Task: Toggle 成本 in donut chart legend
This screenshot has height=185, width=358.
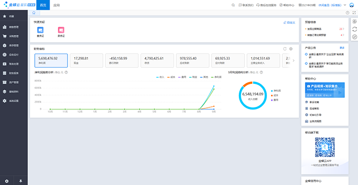Action: coord(275,96)
